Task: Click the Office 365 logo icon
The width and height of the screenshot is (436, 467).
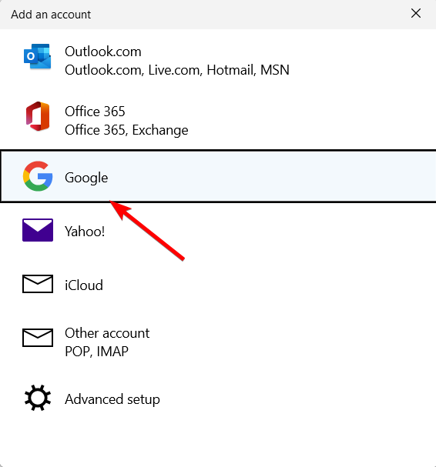Action: pos(38,116)
